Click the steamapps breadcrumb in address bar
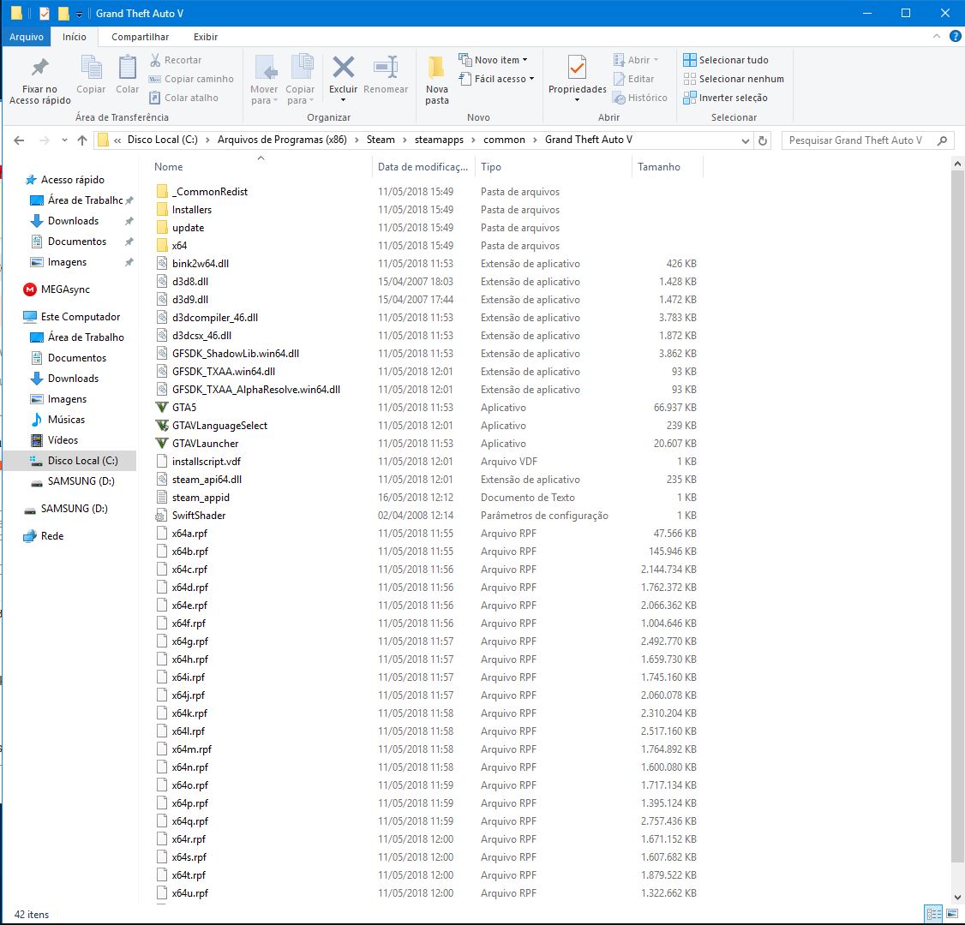The height and width of the screenshot is (925, 965). pyautogui.click(x=440, y=140)
